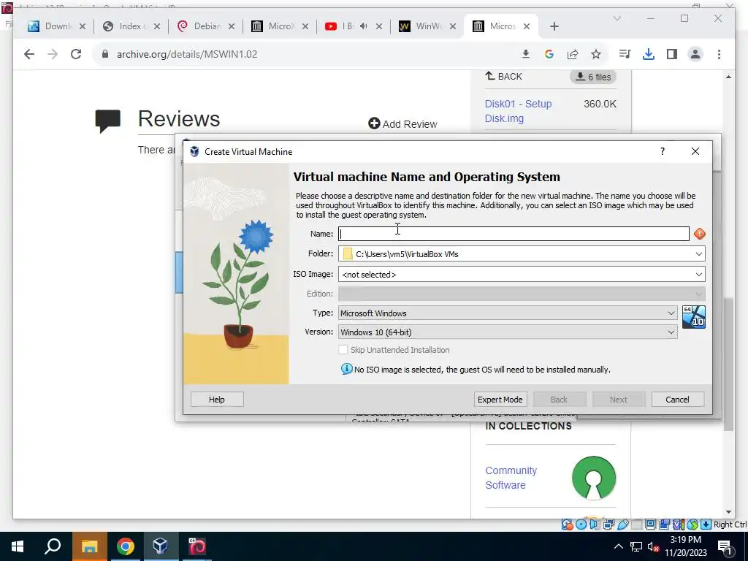
Task: Click the Next button in the wizard
Action: (x=619, y=400)
